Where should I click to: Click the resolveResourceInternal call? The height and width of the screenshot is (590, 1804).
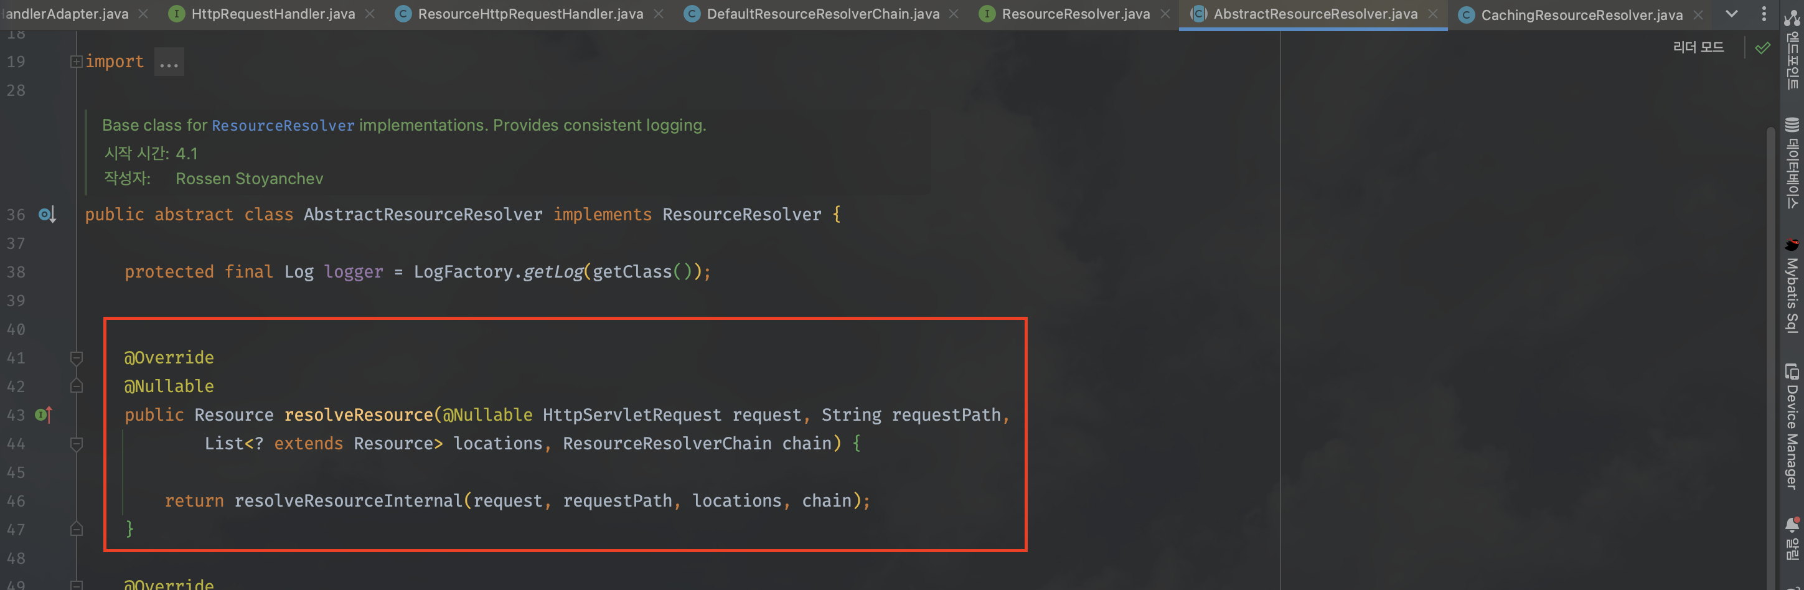click(x=348, y=501)
